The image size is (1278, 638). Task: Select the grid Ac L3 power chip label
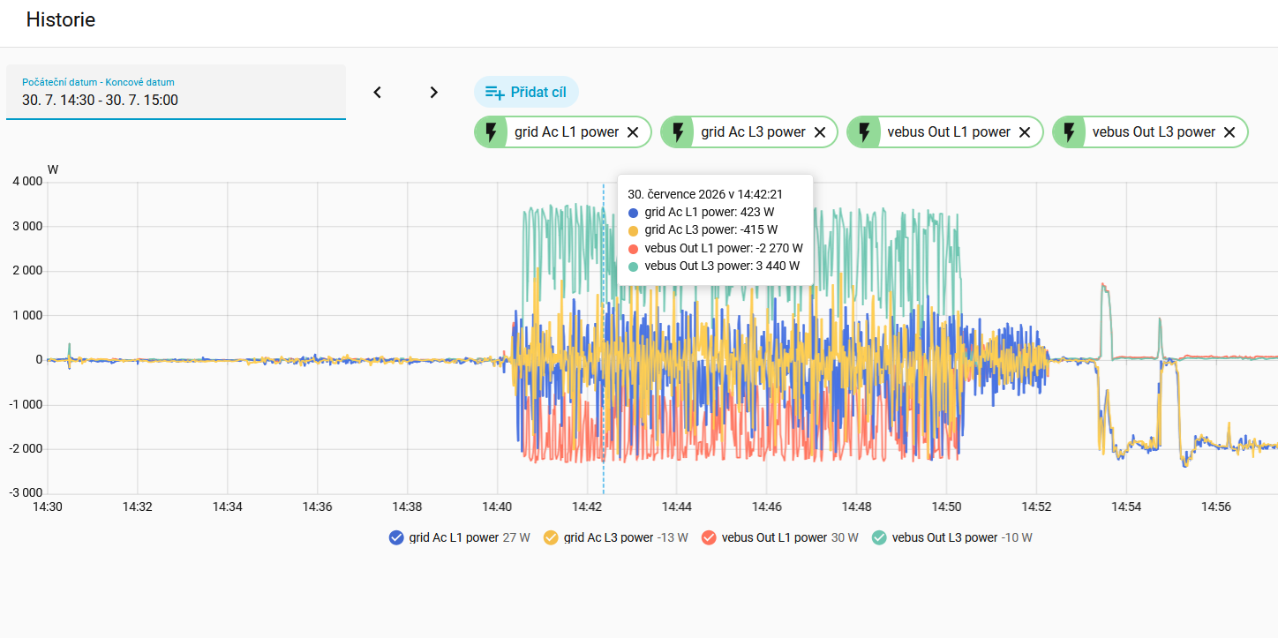click(754, 132)
